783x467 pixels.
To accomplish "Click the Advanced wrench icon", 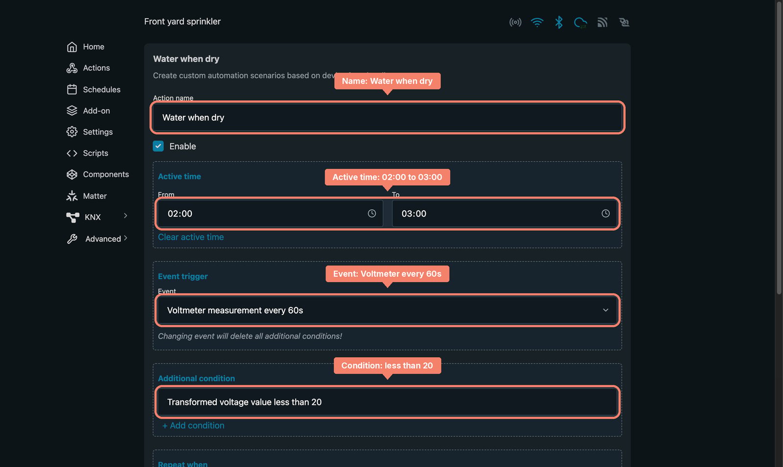I will click(x=72, y=239).
